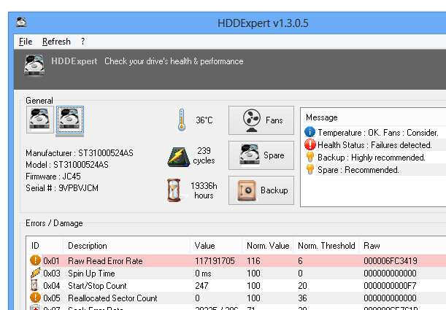Select the 'Temperature : OK. Fans : Consider.' message
Image resolution: width=446 pixels, height=310 pixels.
378,133
